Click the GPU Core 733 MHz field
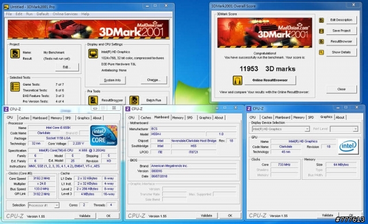368x224 pixels. click(284, 165)
